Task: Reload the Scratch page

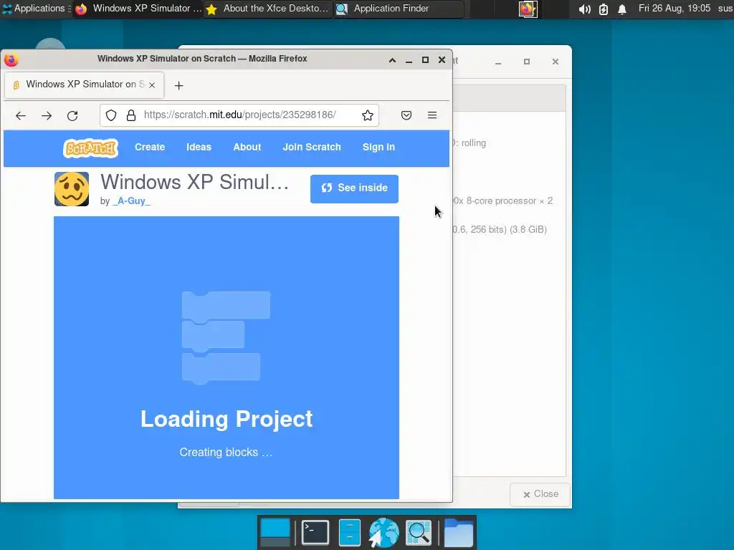Action: point(72,115)
